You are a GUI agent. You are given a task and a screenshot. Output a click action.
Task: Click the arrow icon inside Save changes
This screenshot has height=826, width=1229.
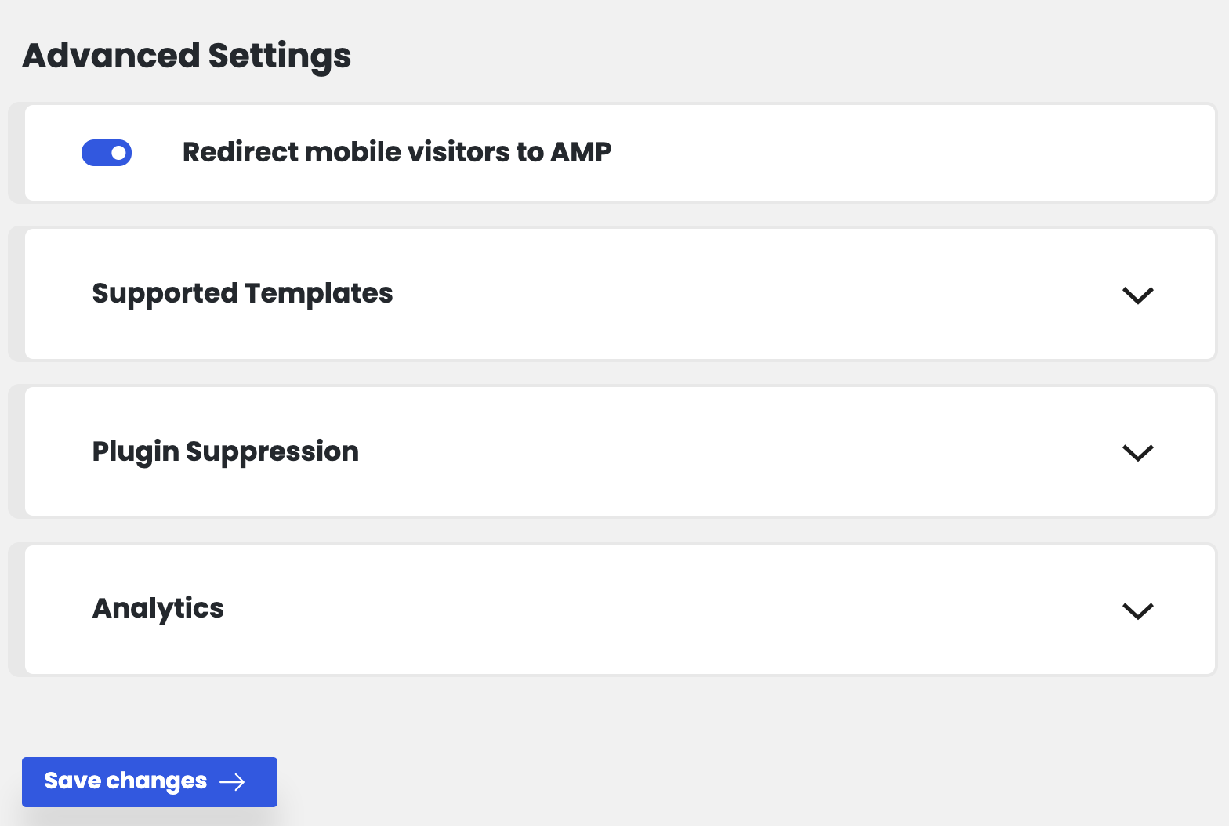233,781
